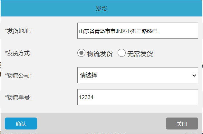Place cursor after 12334 in the tracking field
Screen dimensions: 203x134
(x=94, y=97)
